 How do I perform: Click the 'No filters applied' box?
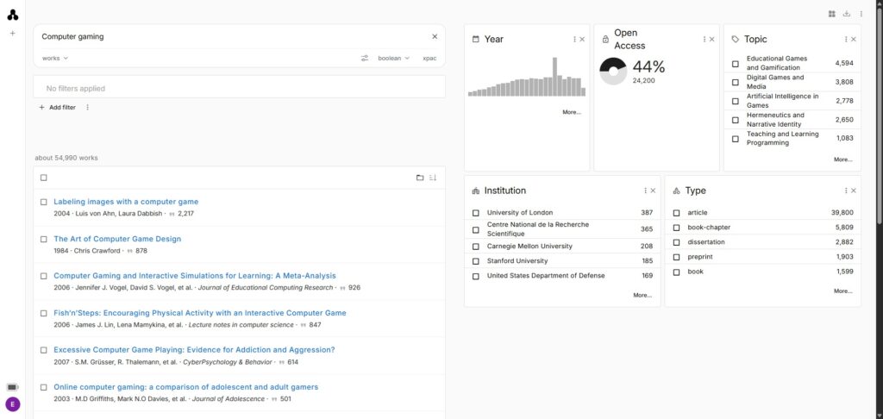(x=240, y=87)
